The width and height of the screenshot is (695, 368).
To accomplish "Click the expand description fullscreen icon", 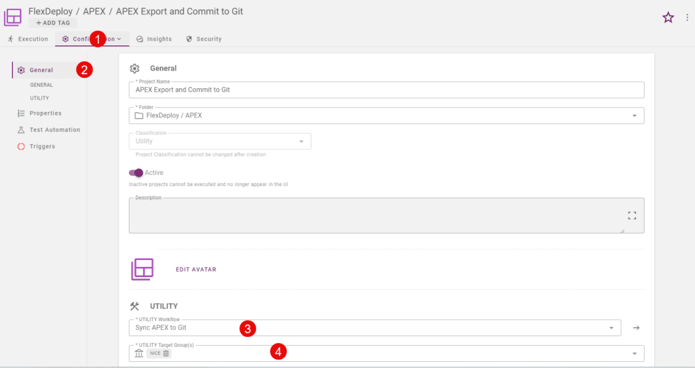I will pos(632,215).
